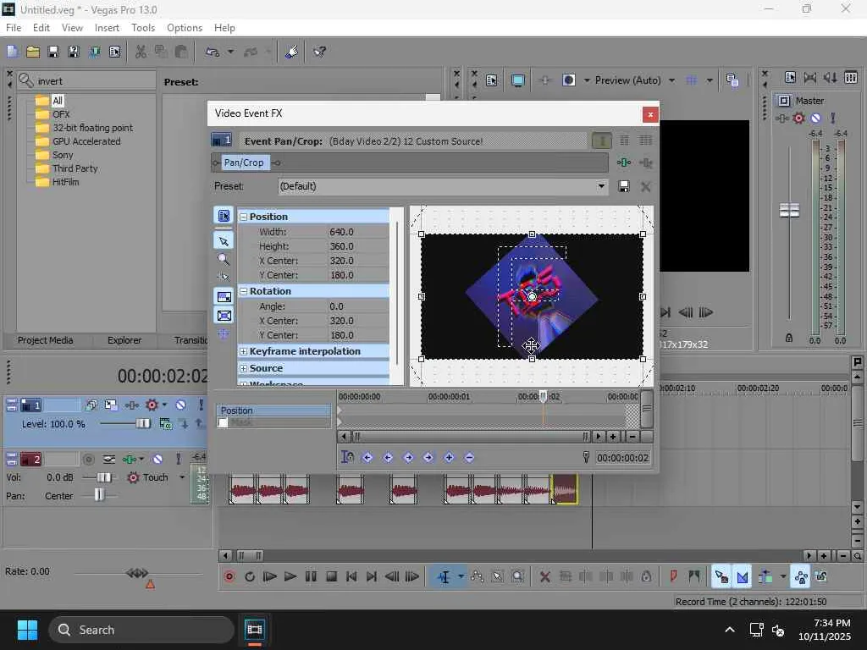Toggle Lock Aspect Ratio in Pan/Crop
Screen dimensions: 867x650
(224, 297)
